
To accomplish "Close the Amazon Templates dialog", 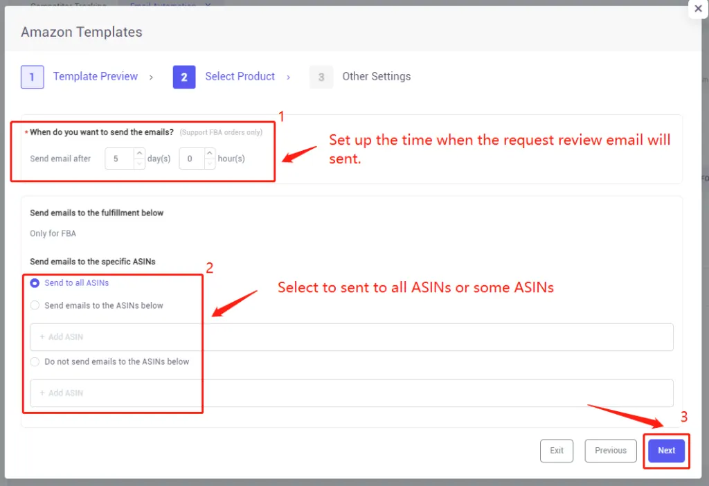I will [698, 9].
